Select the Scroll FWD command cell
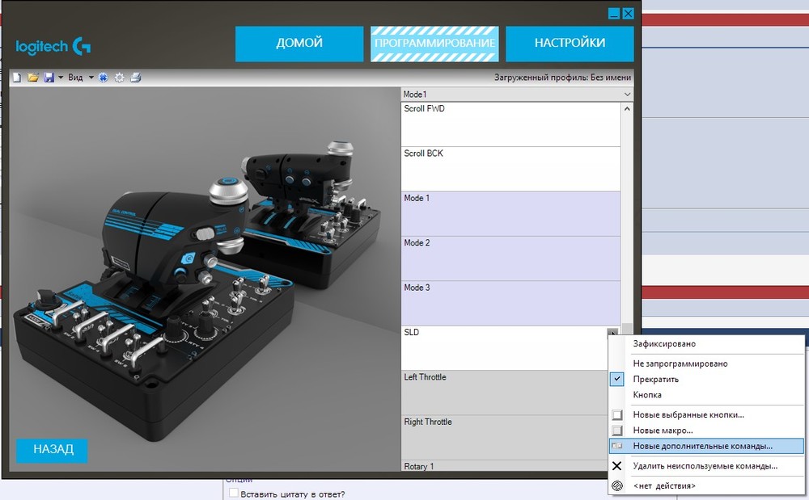809x500 pixels. tap(510, 124)
